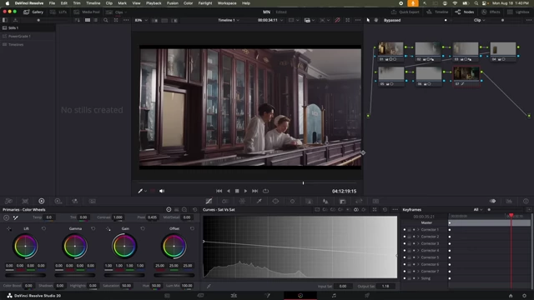This screenshot has height=300, width=534.
Task: Open the Power Window palette
Action: pos(275,202)
